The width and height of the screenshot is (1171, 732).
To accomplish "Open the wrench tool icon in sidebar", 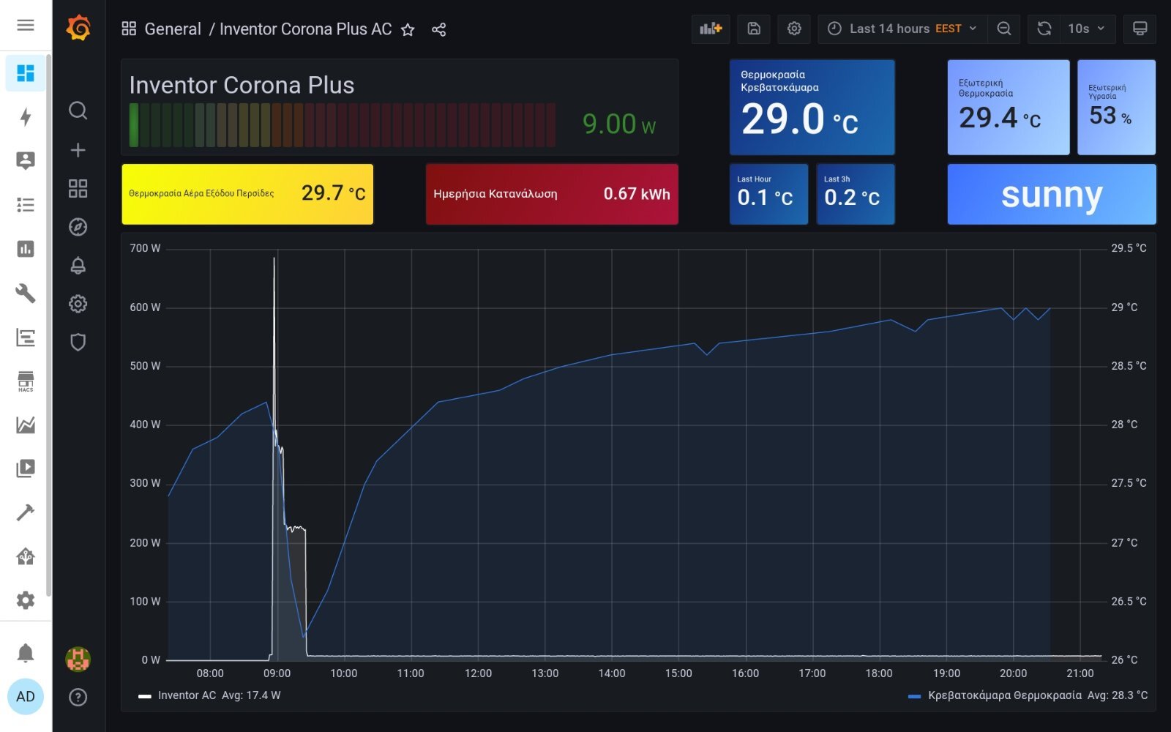I will tap(26, 293).
